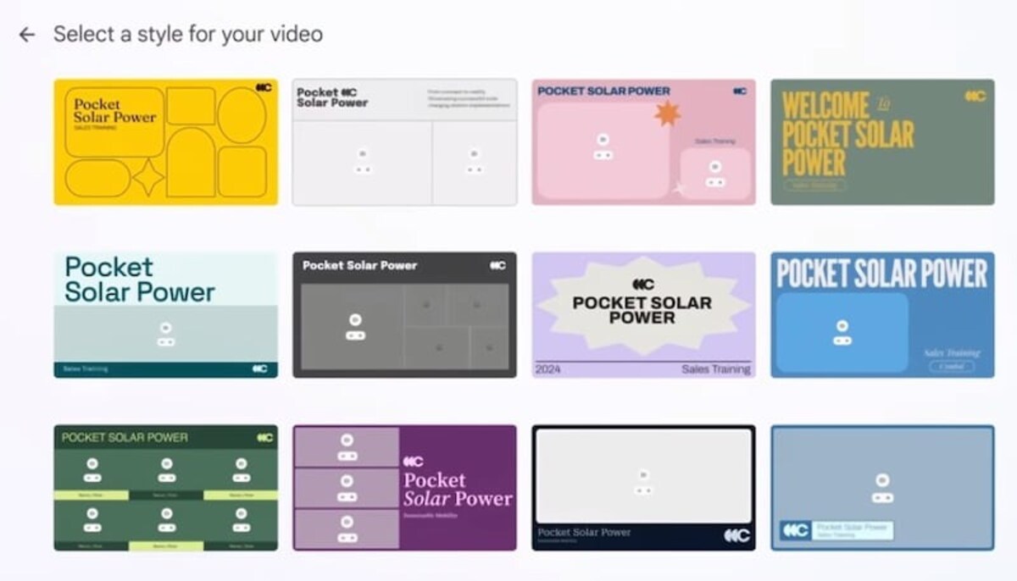This screenshot has height=581, width=1017.
Task: Click the 'Select a style for your video' heading
Action: (188, 35)
